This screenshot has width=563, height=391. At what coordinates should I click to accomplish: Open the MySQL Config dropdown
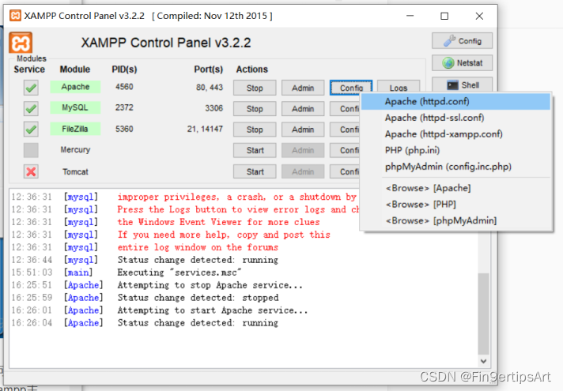(x=345, y=109)
